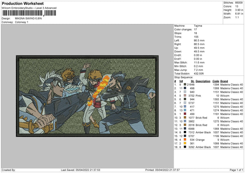
Task: Select the EndX value 0.00 in
Action: (198, 55)
